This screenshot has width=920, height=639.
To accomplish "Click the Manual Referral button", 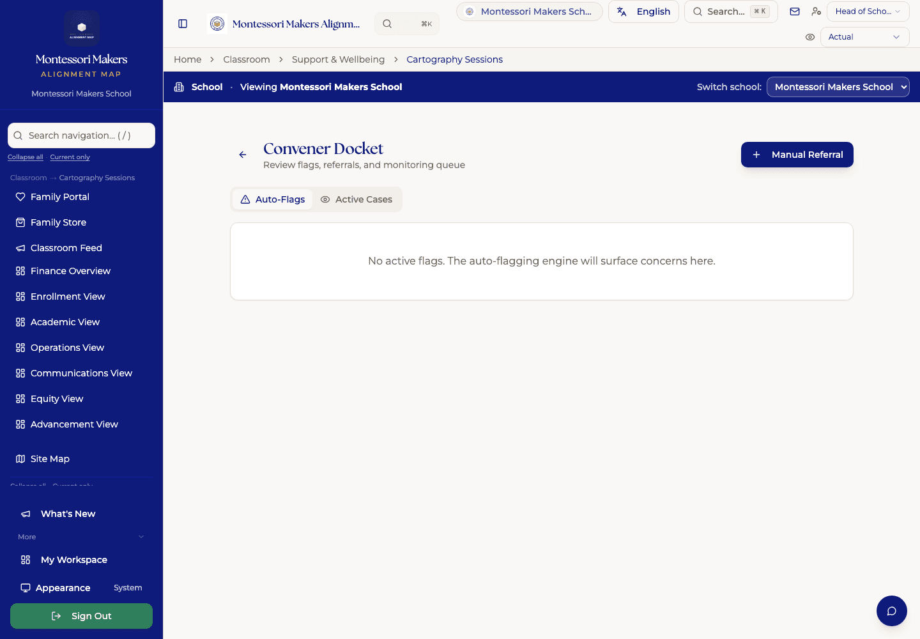I will [x=797, y=155].
